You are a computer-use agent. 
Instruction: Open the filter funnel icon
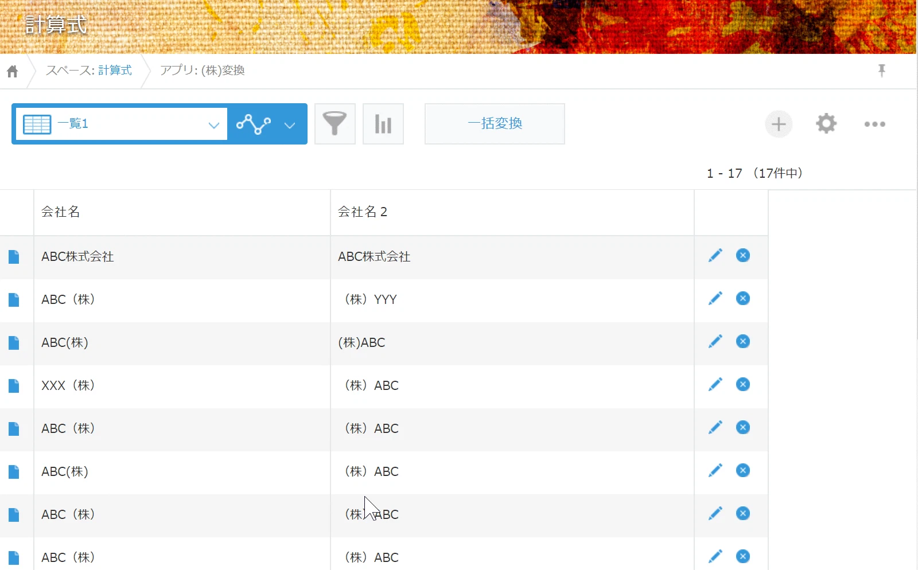tap(335, 124)
